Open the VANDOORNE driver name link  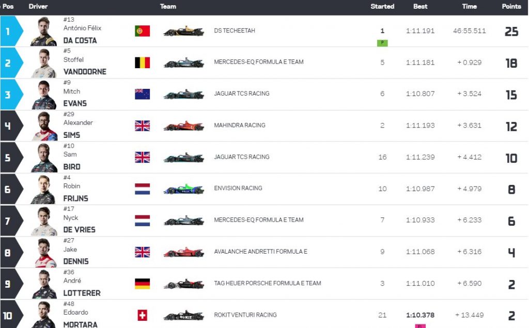pos(85,72)
